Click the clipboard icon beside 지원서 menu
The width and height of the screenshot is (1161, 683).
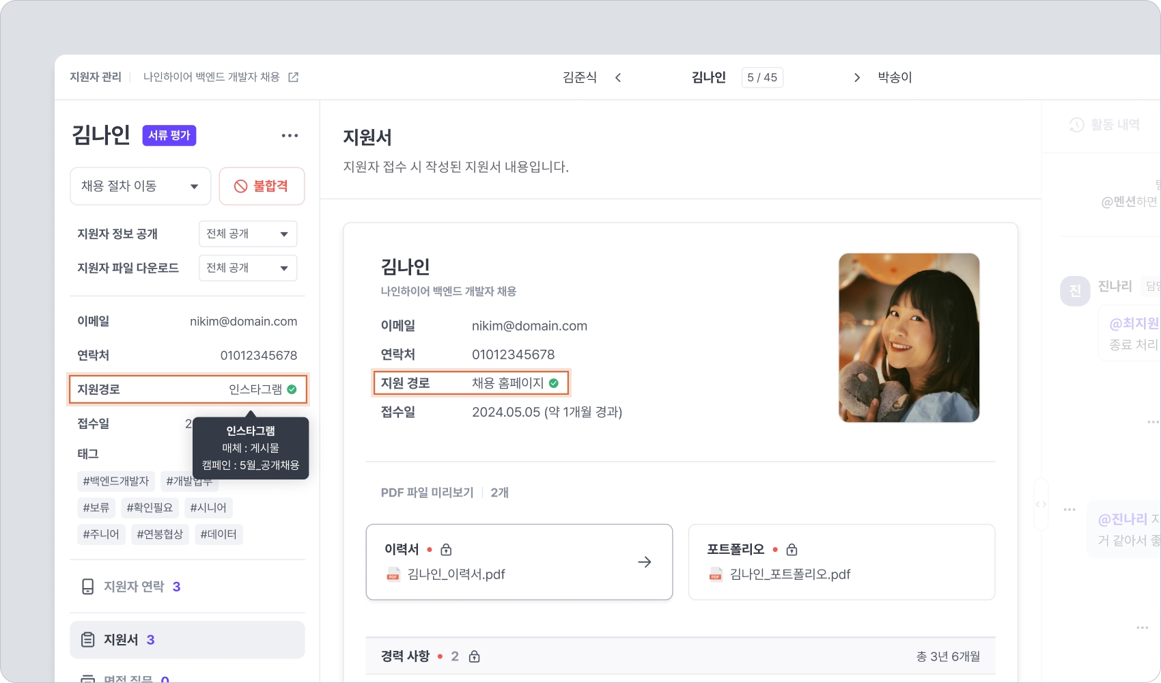[88, 640]
